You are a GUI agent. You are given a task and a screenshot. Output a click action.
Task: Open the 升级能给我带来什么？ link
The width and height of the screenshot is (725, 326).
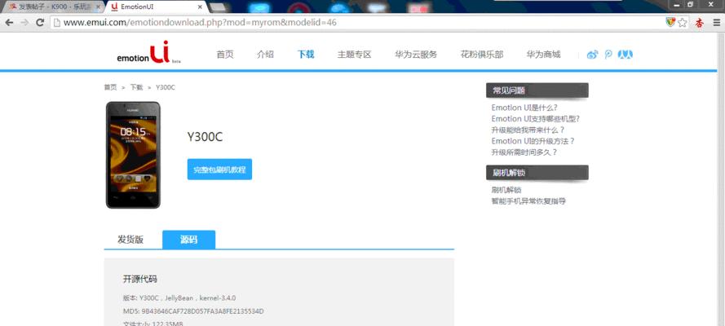pyautogui.click(x=528, y=130)
